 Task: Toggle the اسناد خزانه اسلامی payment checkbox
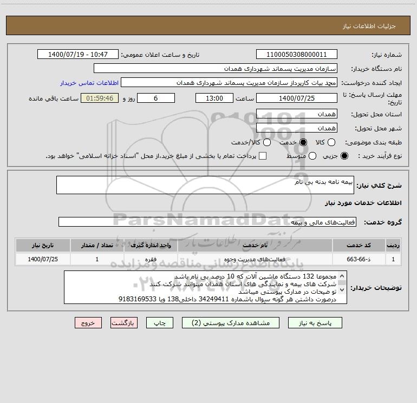coord(263,156)
